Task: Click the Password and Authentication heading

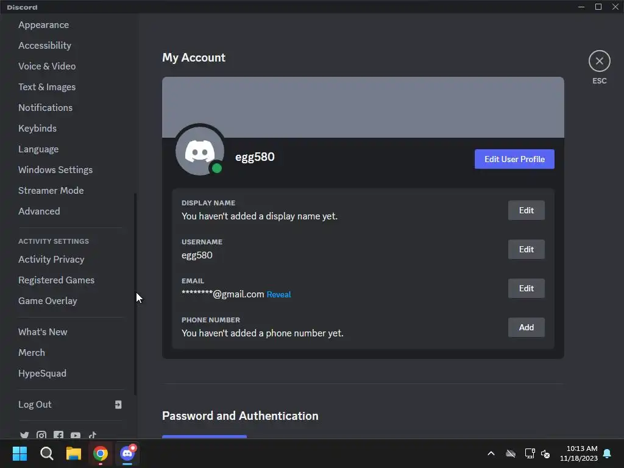Action: coord(240,416)
